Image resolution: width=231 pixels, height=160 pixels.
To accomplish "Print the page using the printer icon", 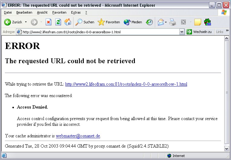I will (173, 22).
